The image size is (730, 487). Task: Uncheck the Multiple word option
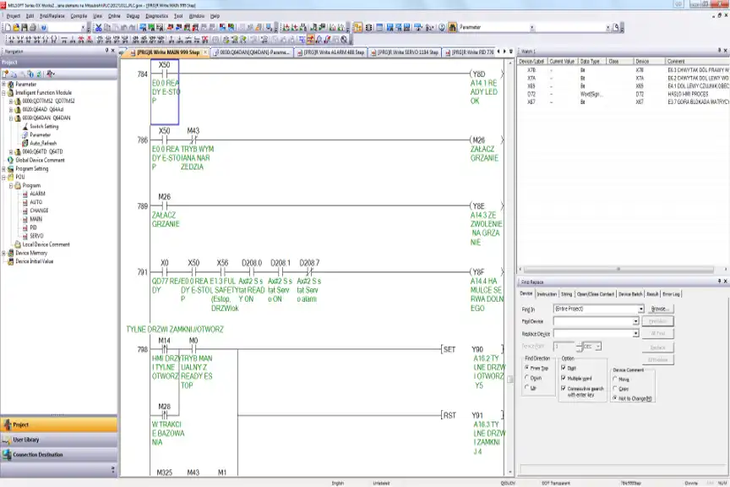tap(564, 378)
